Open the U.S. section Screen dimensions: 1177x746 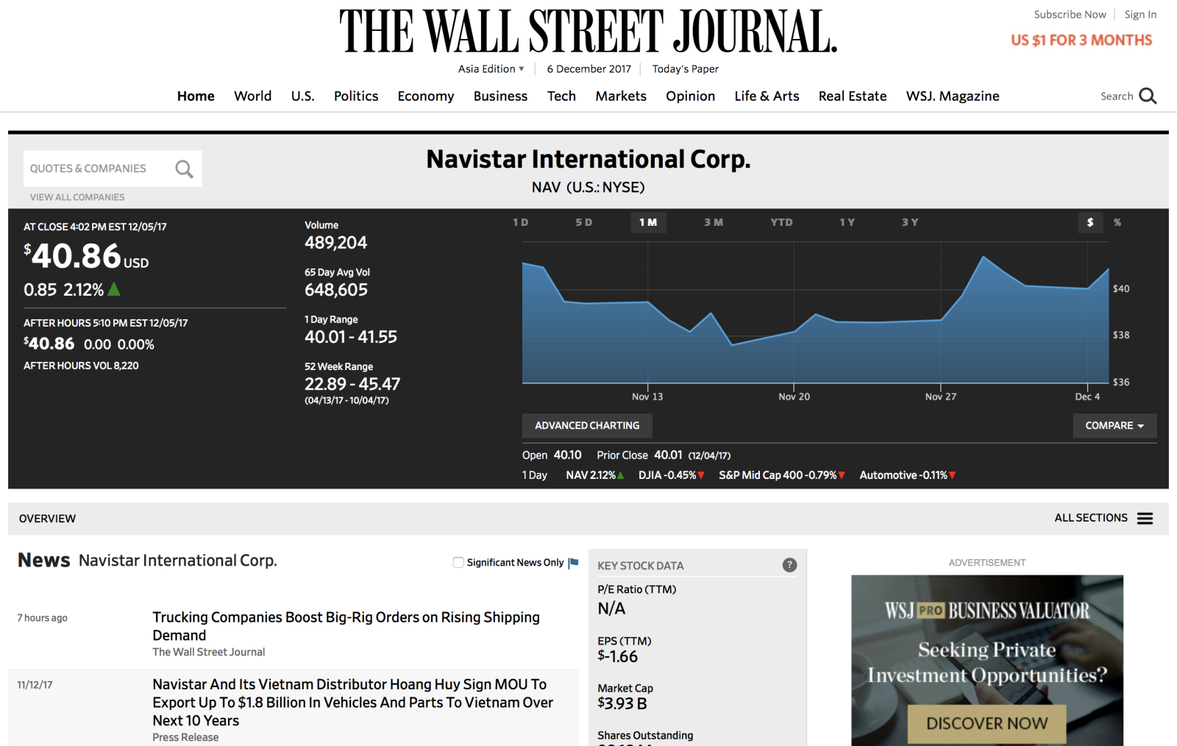(302, 96)
